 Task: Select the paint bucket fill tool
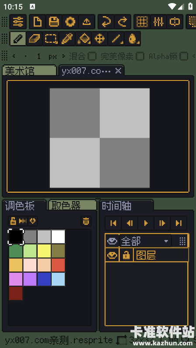pyautogui.click(x=84, y=38)
